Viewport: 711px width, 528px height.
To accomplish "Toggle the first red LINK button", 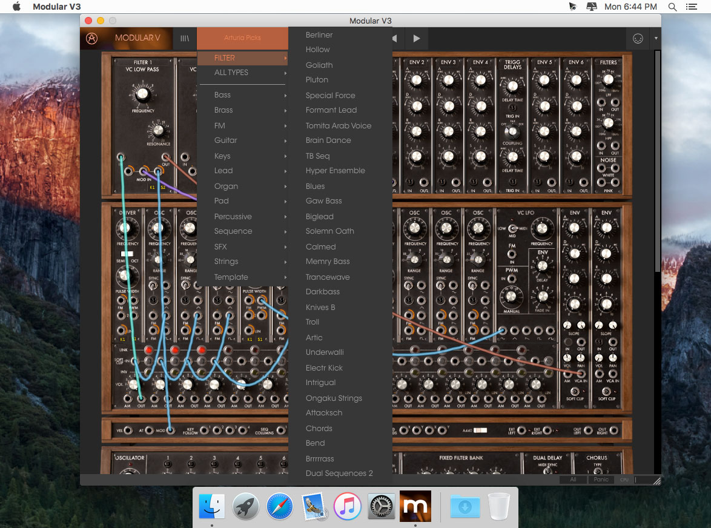I will [x=148, y=350].
